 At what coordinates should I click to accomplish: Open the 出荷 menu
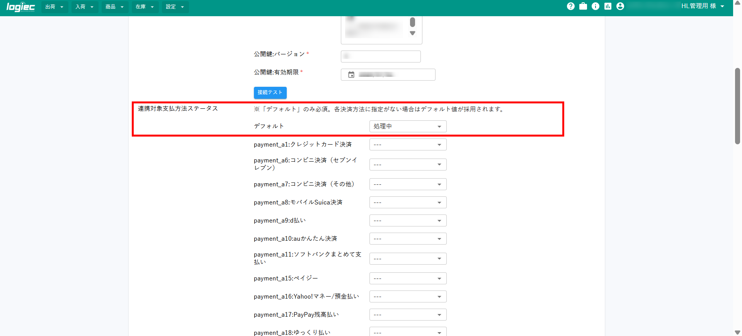54,7
